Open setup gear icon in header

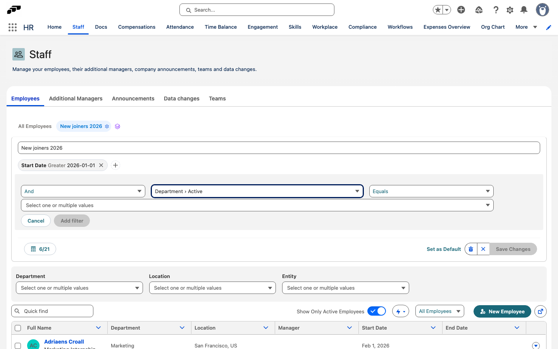(510, 10)
